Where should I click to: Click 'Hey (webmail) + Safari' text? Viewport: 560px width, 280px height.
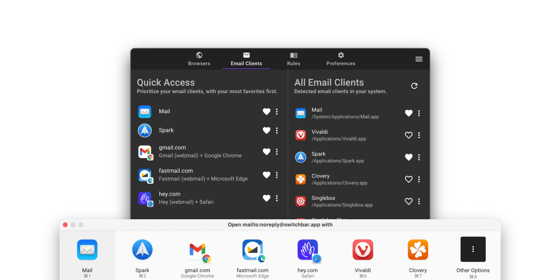pos(186,202)
